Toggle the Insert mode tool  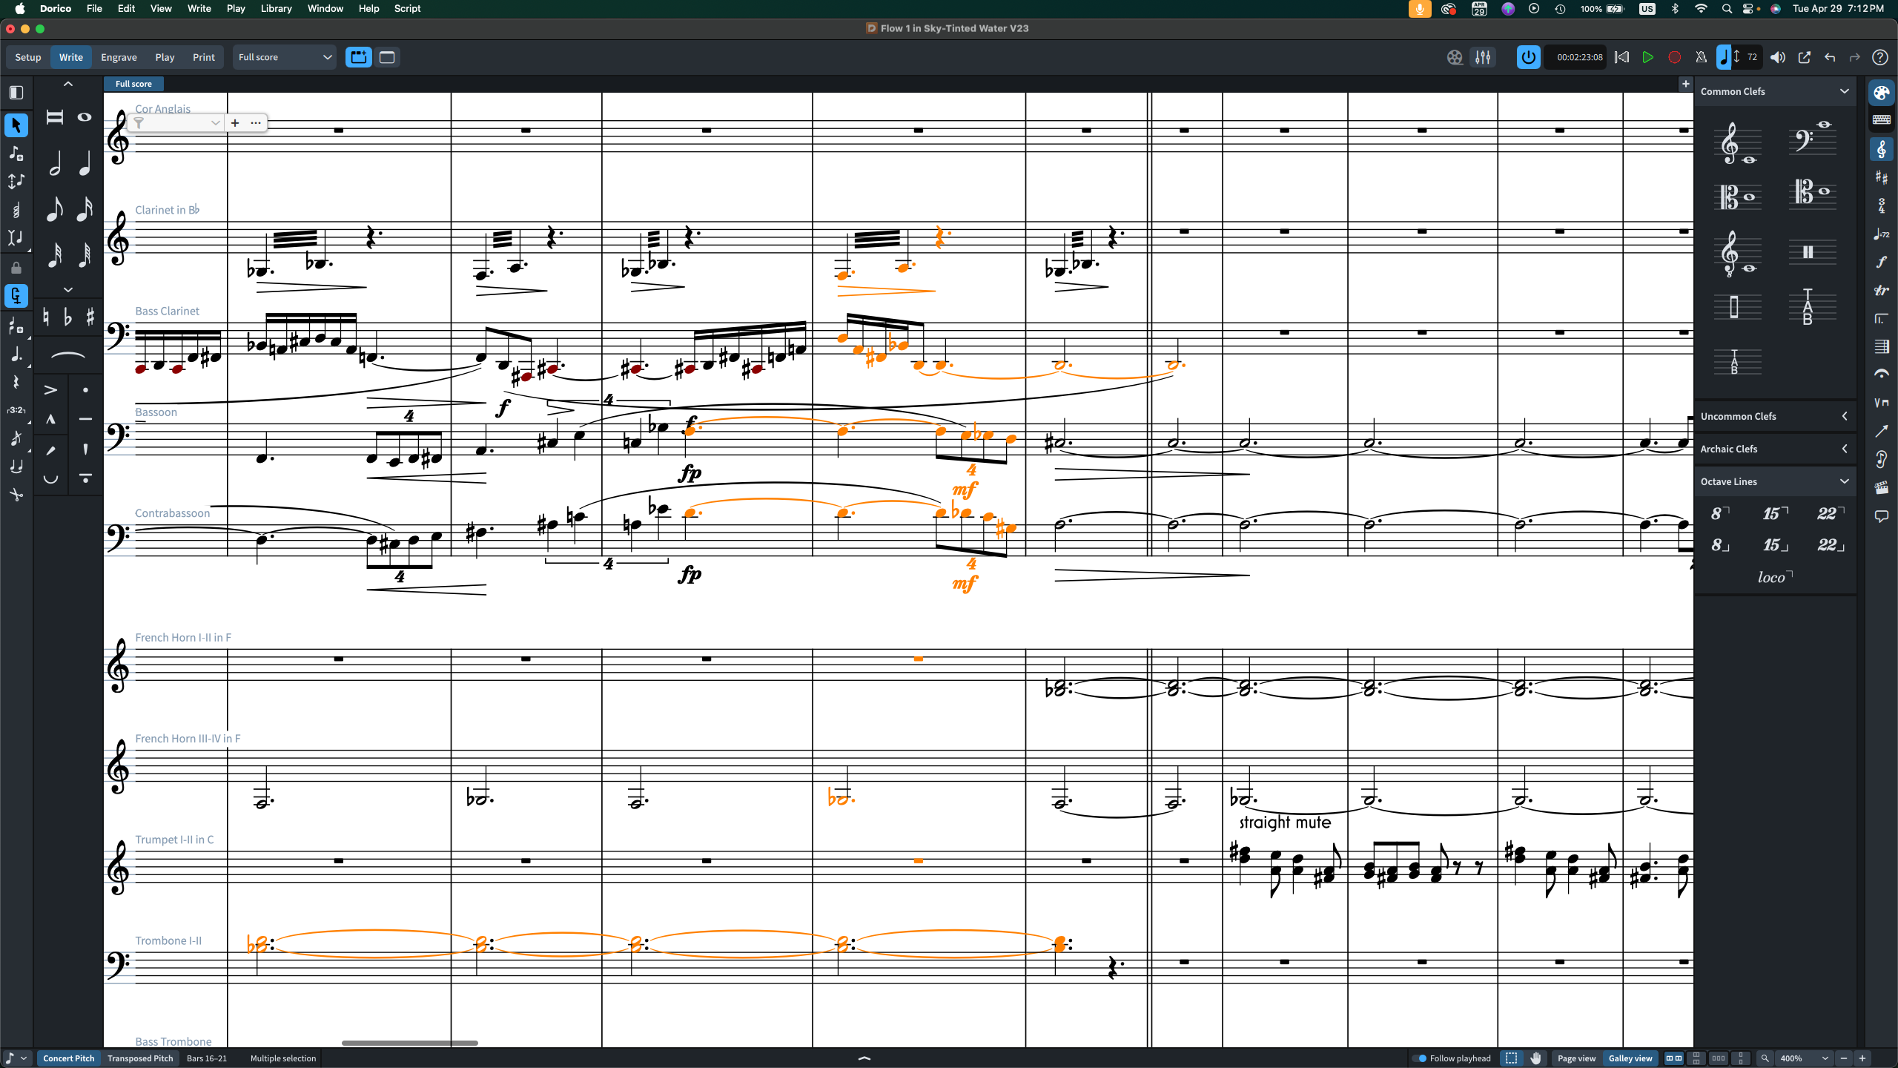tap(16, 239)
